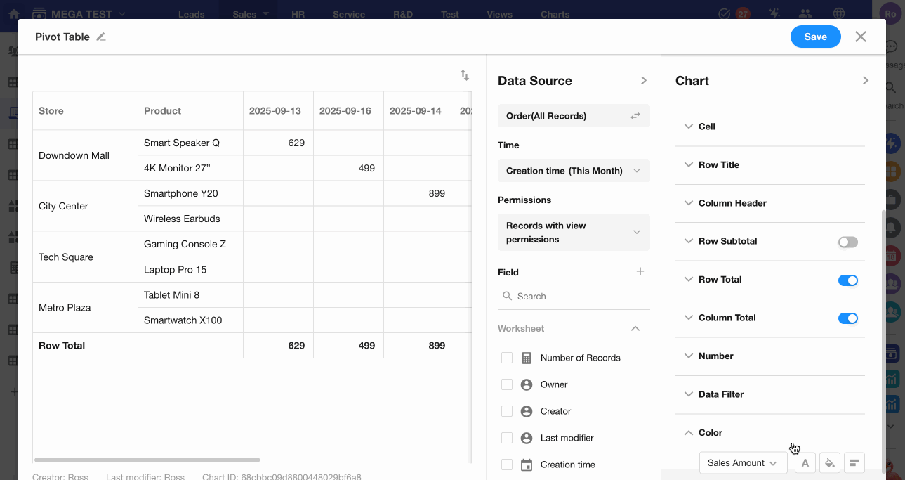Turn off the Row Total switch
Image resolution: width=905 pixels, height=480 pixels.
pyautogui.click(x=847, y=280)
